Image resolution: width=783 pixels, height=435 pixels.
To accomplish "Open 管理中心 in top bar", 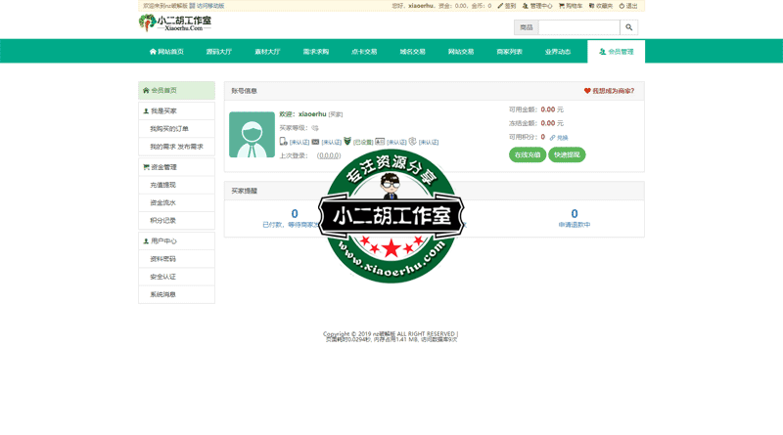I will tap(537, 6).
